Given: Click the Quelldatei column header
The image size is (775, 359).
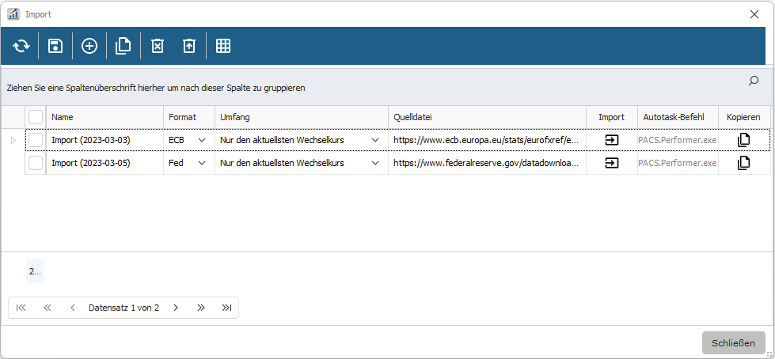Looking at the screenshot, I should pyautogui.click(x=486, y=117).
